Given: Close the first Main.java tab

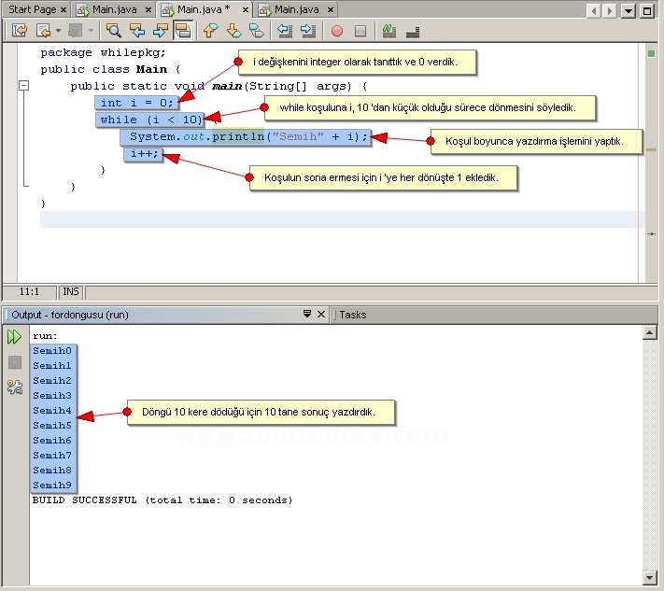Looking at the screenshot, I should point(148,9).
